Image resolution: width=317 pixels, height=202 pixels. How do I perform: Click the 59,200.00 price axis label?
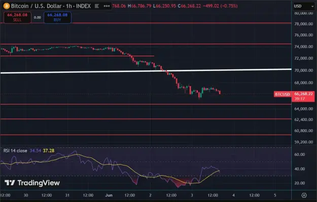304,142
